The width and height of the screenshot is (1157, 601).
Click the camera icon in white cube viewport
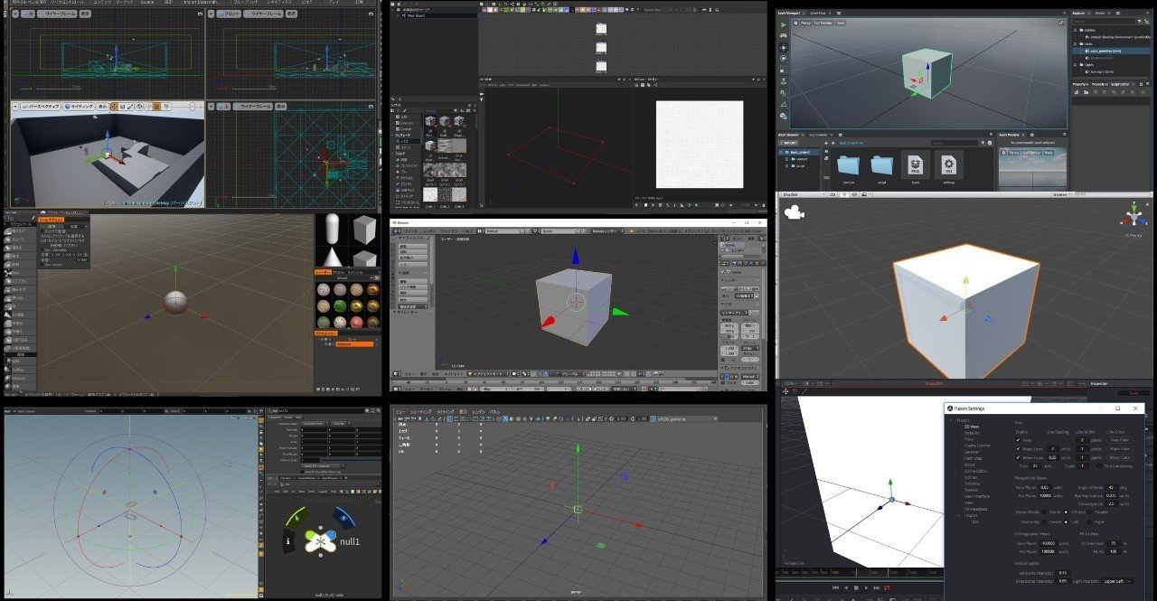[794, 213]
